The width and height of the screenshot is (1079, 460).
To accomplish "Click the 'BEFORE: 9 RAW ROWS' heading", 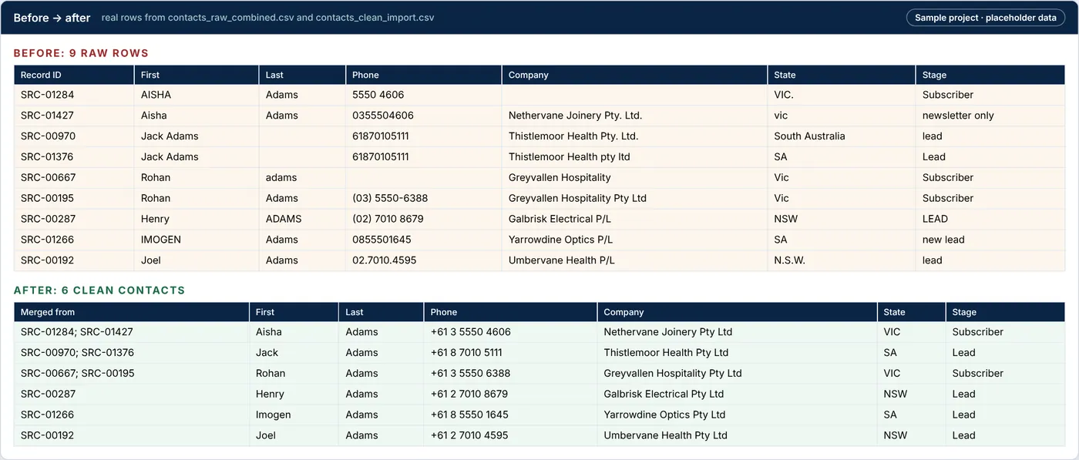I will coord(81,53).
